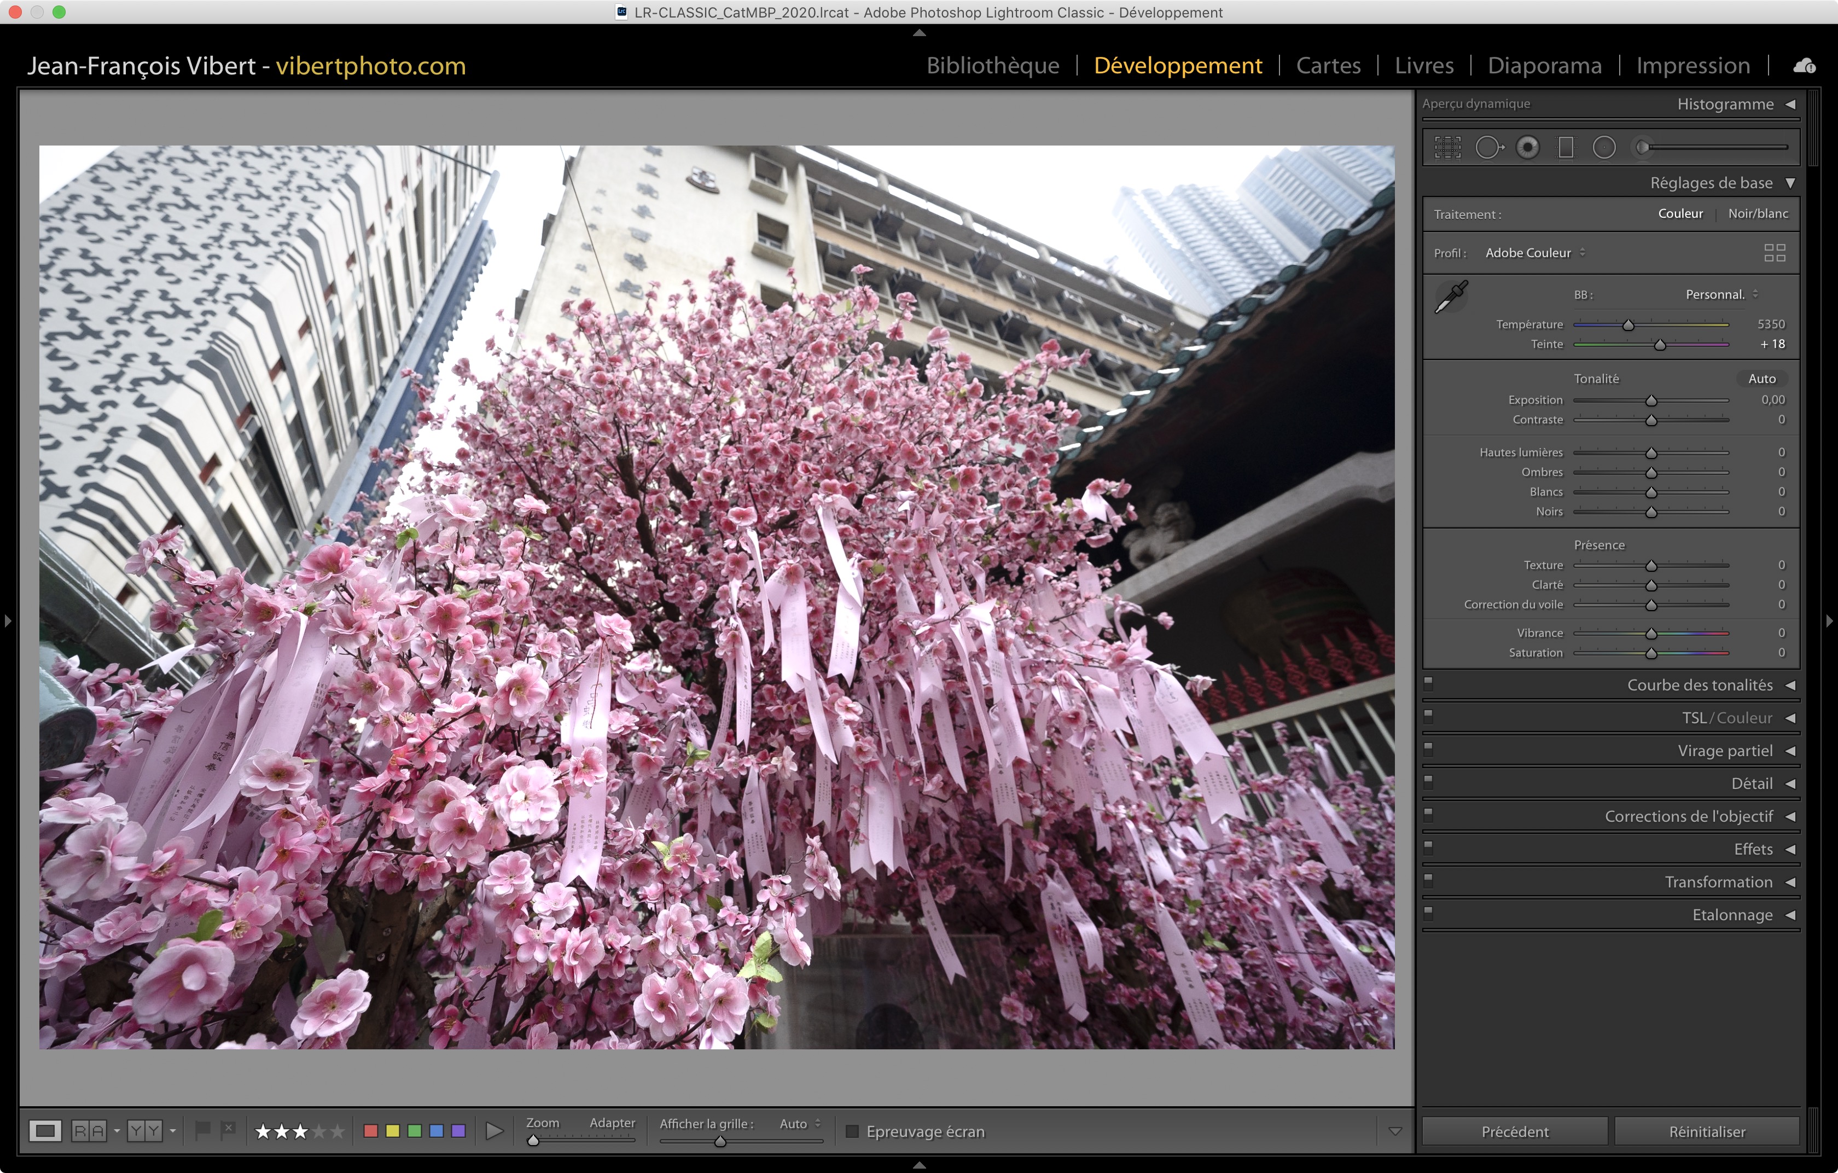Screen dimensions: 1838x1173
Task: Activate the Red eye correction tool
Action: pyautogui.click(x=1527, y=147)
